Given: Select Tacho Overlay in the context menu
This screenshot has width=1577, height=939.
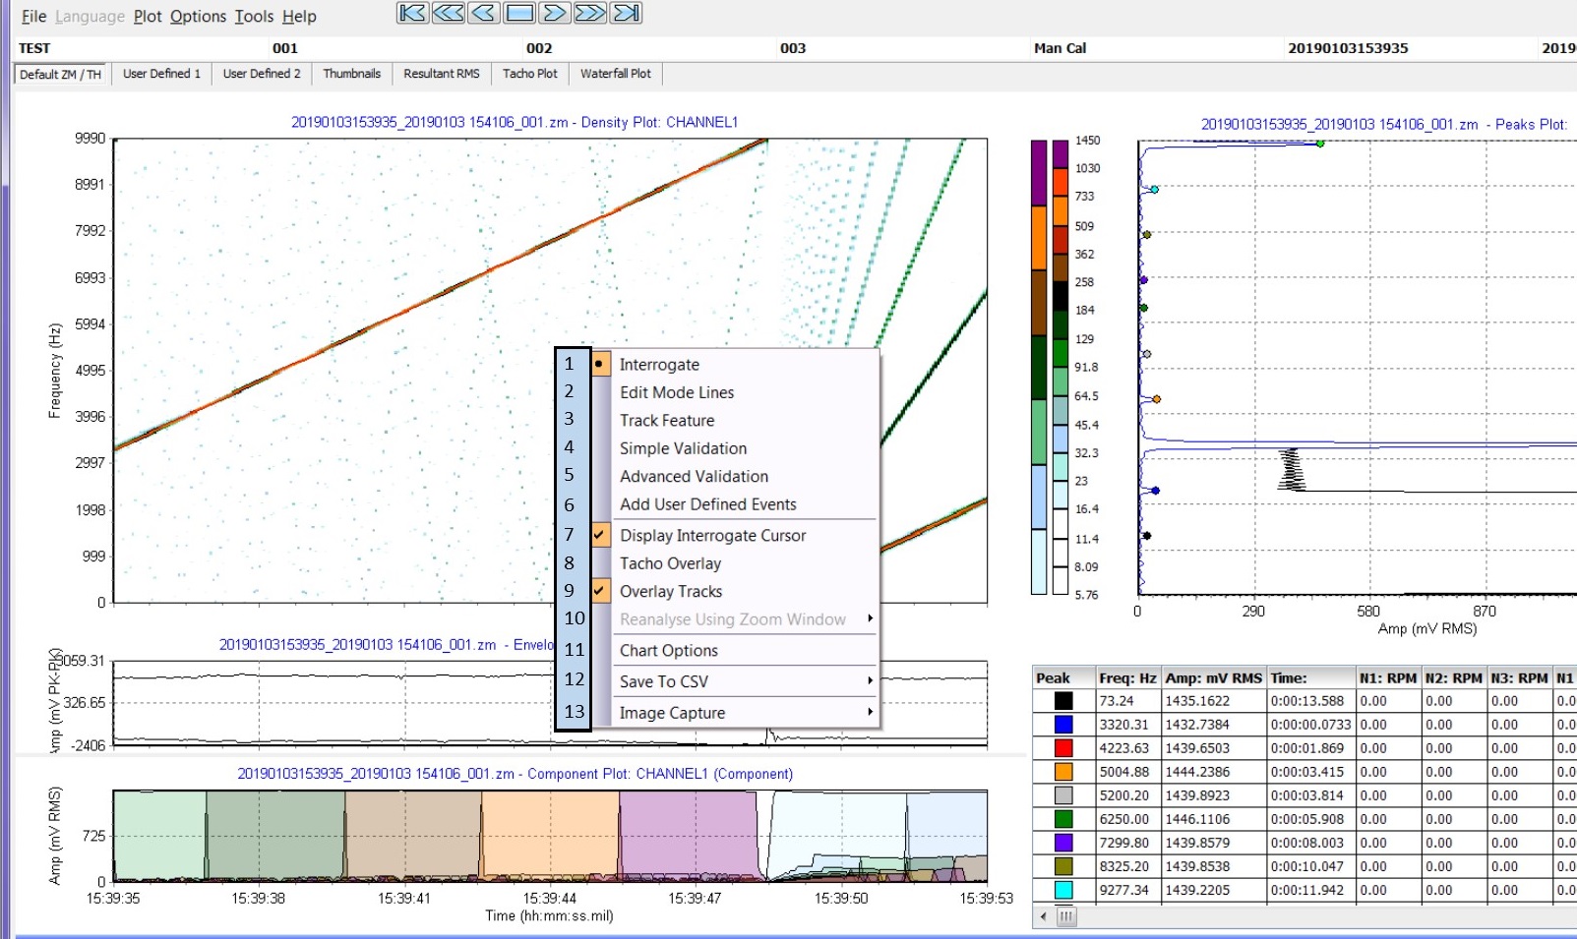Looking at the screenshot, I should (670, 563).
